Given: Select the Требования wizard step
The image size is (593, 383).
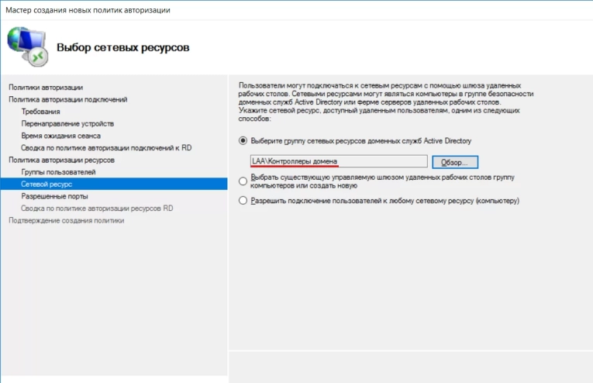Looking at the screenshot, I should 41,112.
